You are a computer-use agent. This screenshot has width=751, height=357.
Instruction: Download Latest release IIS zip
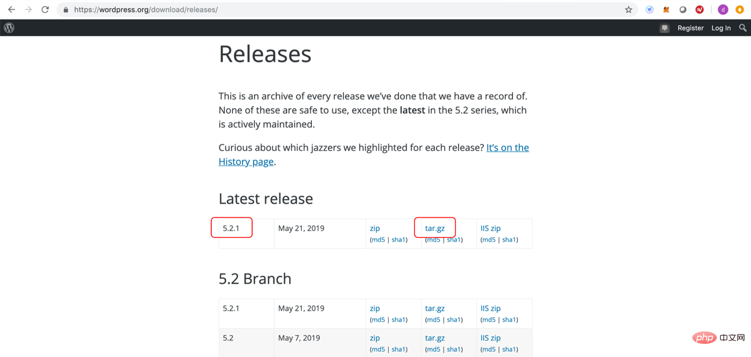491,228
